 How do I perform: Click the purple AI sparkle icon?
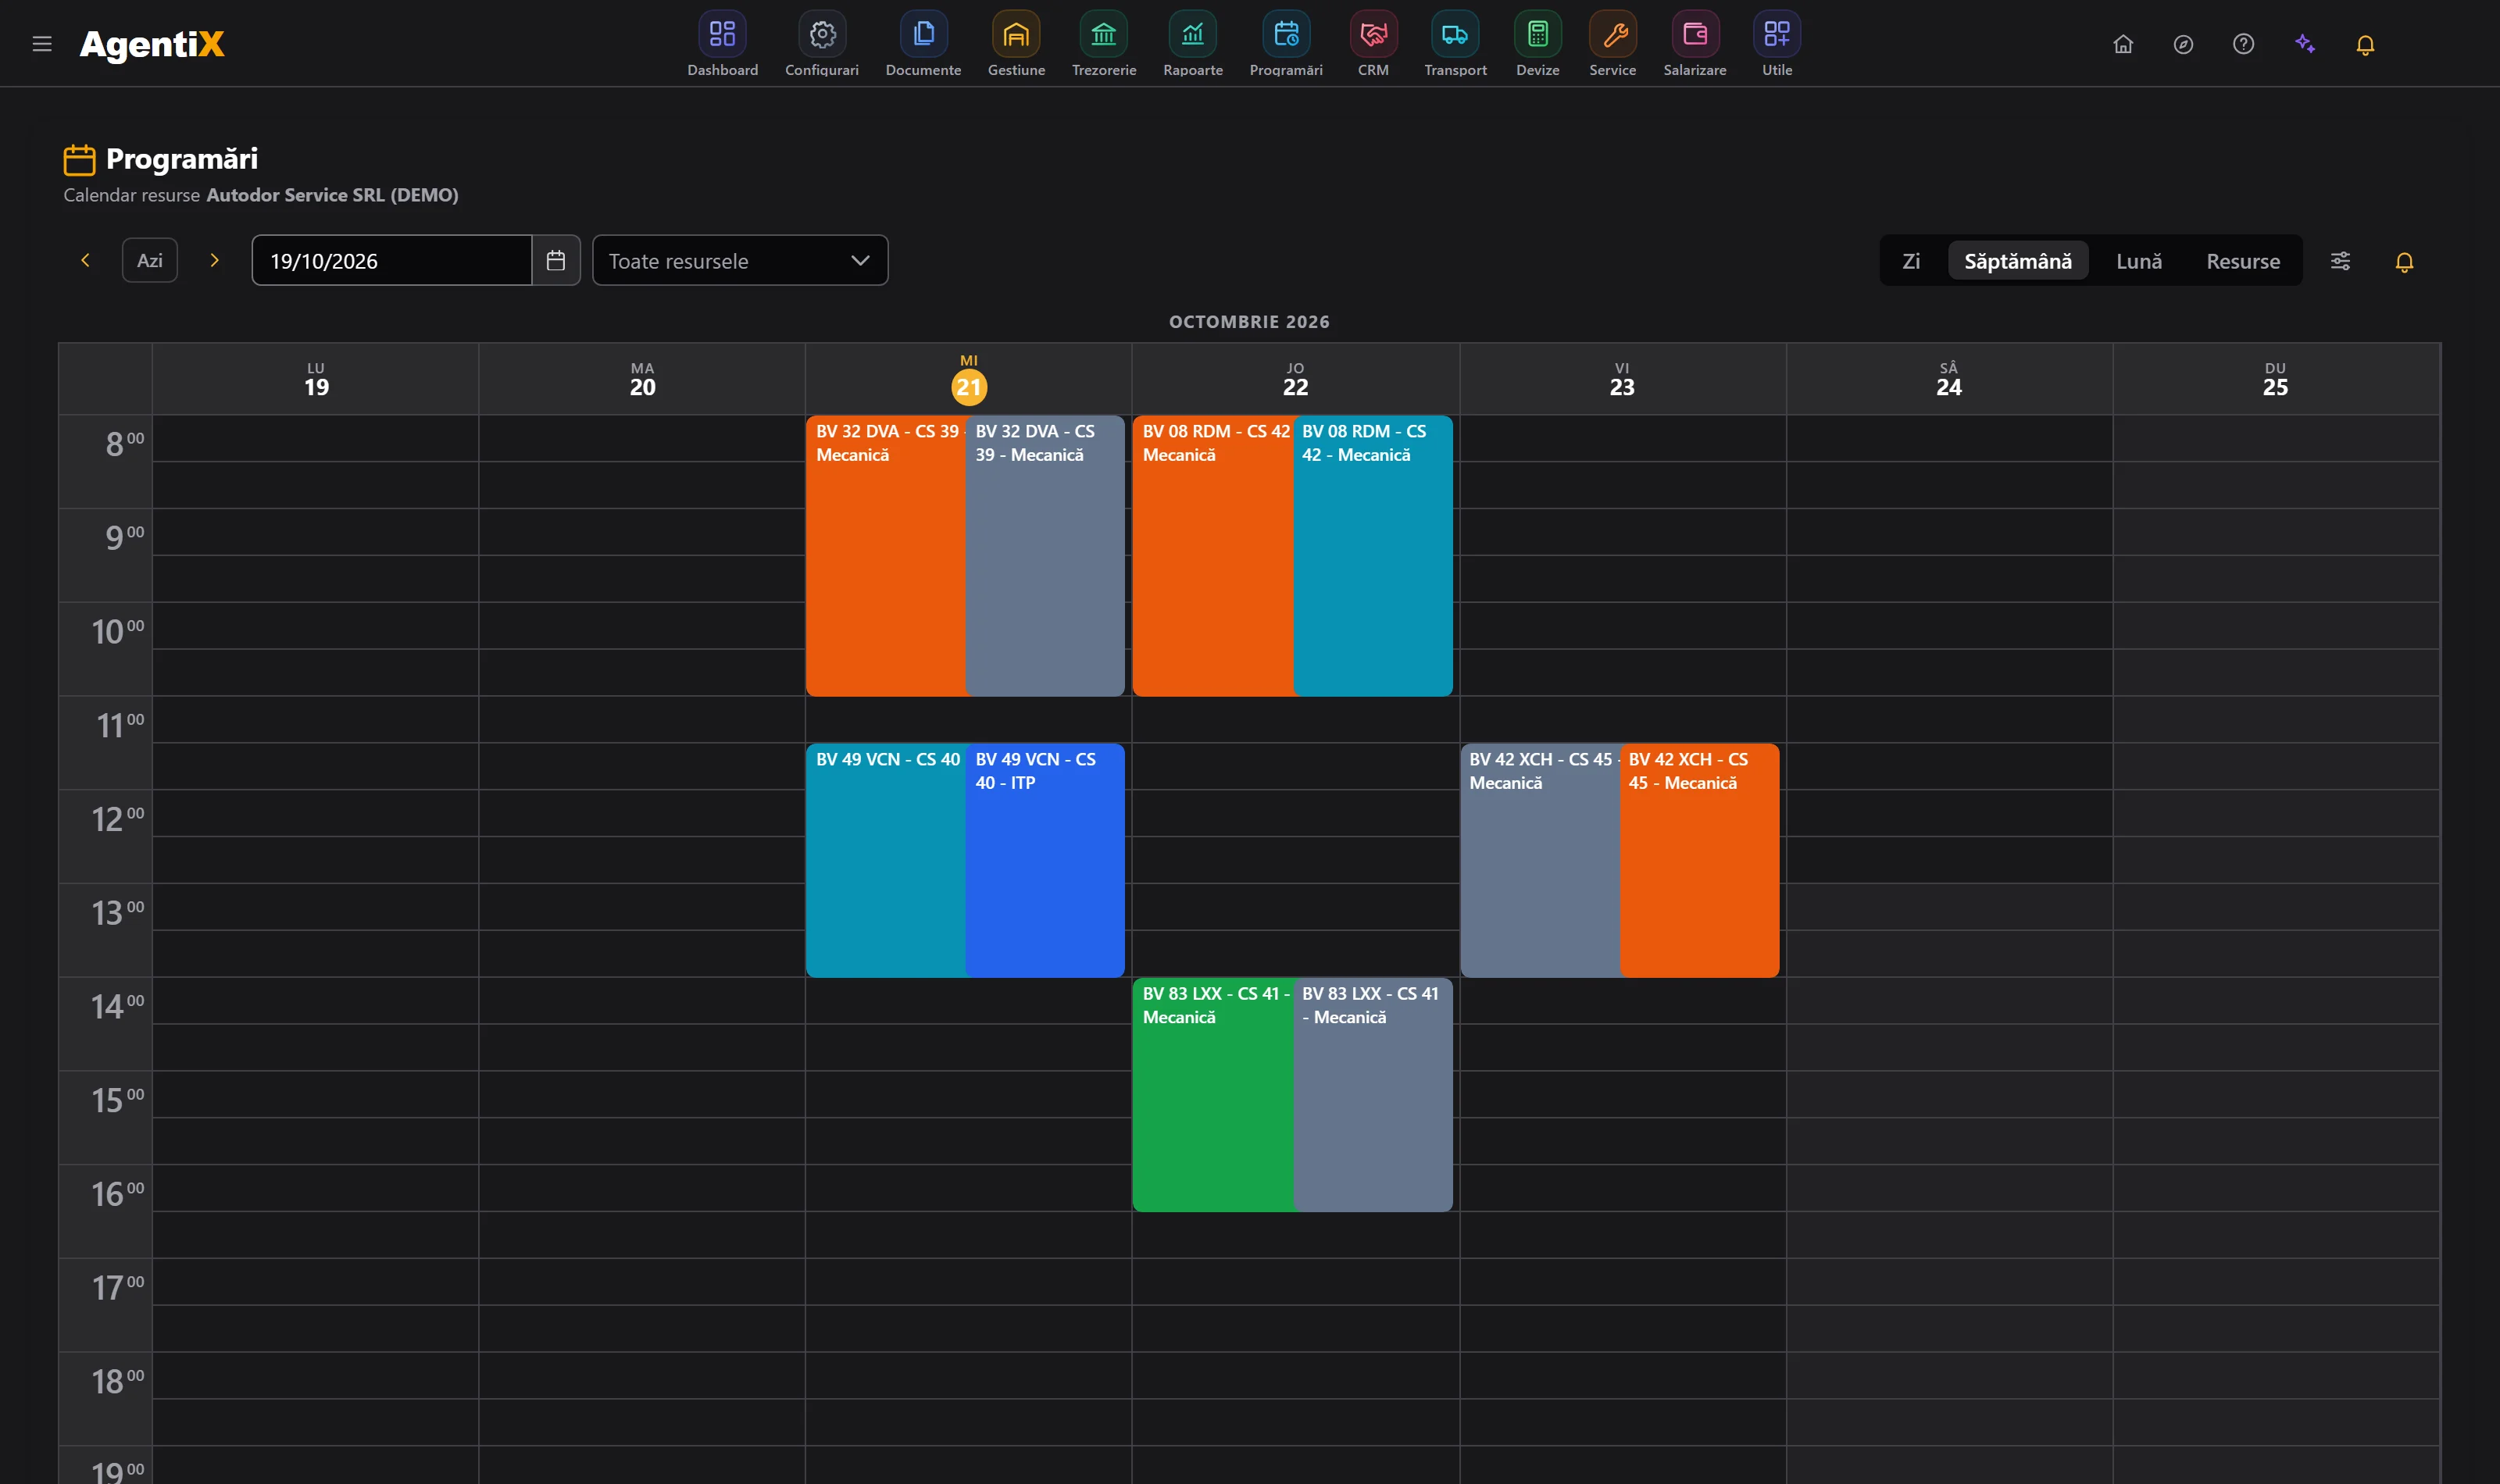pyautogui.click(x=2305, y=44)
